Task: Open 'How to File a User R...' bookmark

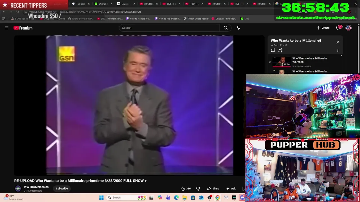Action: pos(168,19)
